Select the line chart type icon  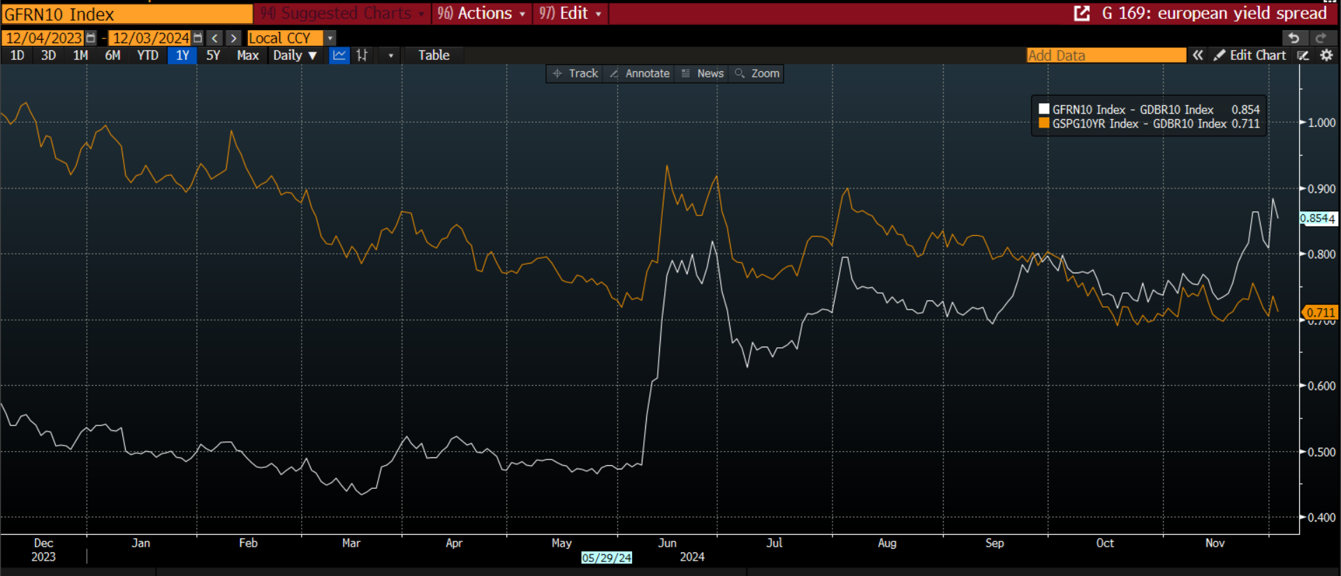pyautogui.click(x=339, y=55)
